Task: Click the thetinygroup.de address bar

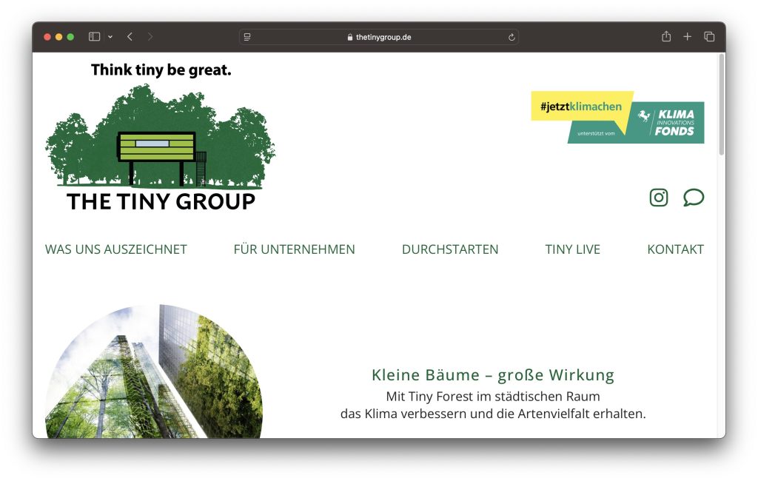Action: (x=379, y=37)
